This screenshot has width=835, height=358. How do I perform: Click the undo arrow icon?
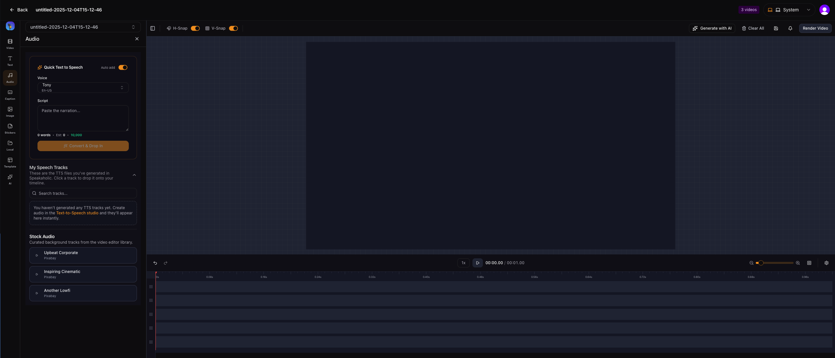coord(155,263)
